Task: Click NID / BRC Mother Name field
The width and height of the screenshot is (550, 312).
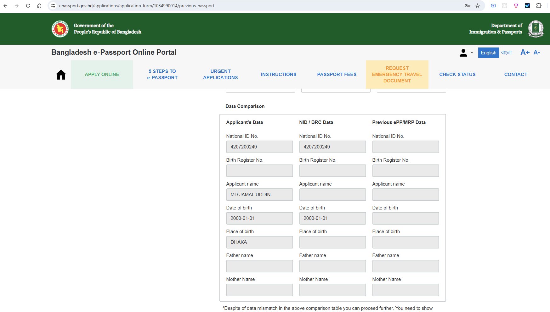Action: click(332, 290)
